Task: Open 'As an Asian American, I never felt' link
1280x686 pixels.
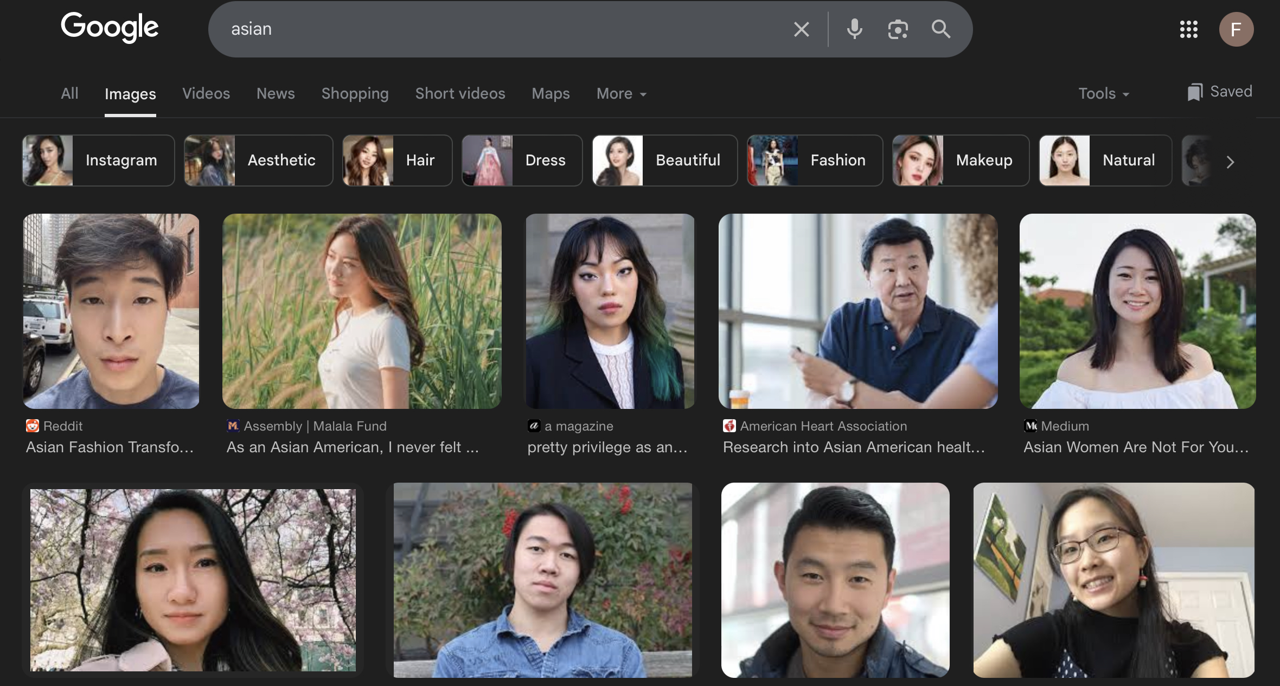Action: (x=353, y=447)
